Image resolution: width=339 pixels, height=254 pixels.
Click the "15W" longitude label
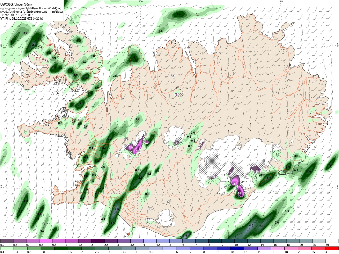pos(280,1)
